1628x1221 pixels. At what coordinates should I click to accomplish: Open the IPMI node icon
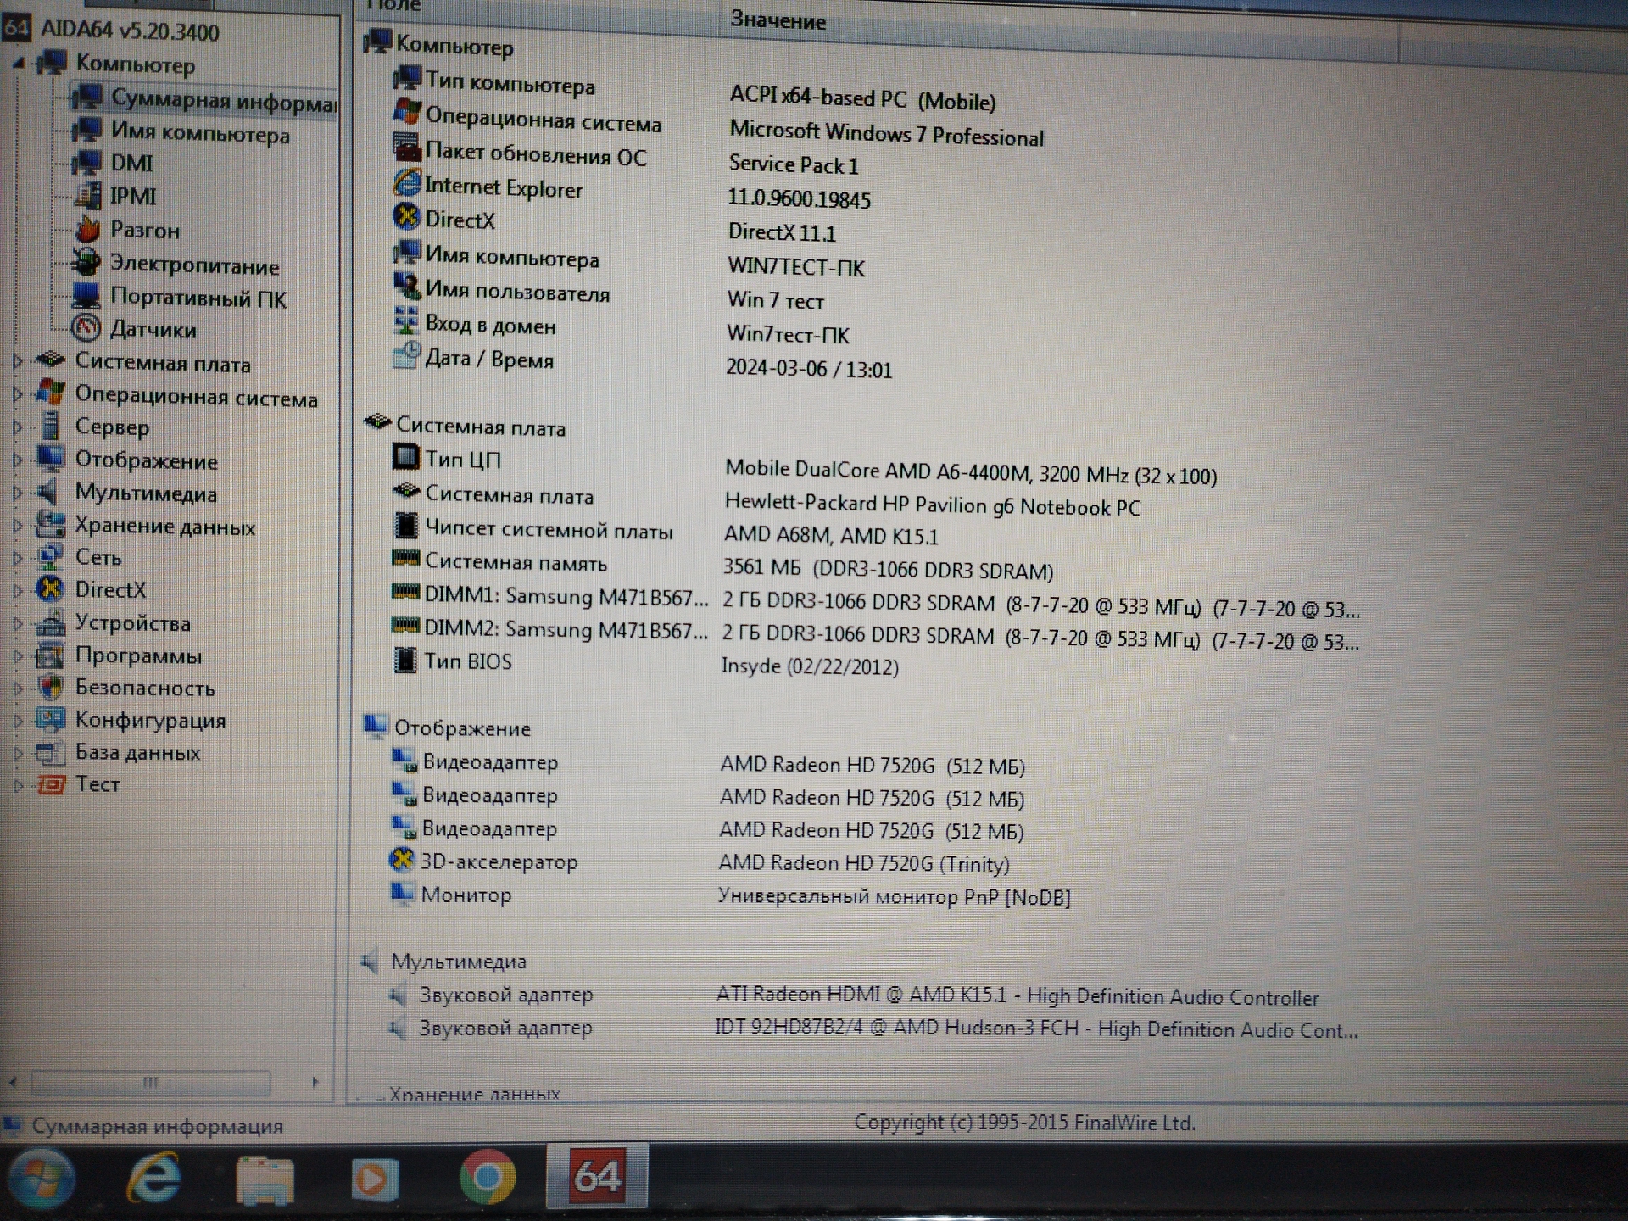[86, 195]
